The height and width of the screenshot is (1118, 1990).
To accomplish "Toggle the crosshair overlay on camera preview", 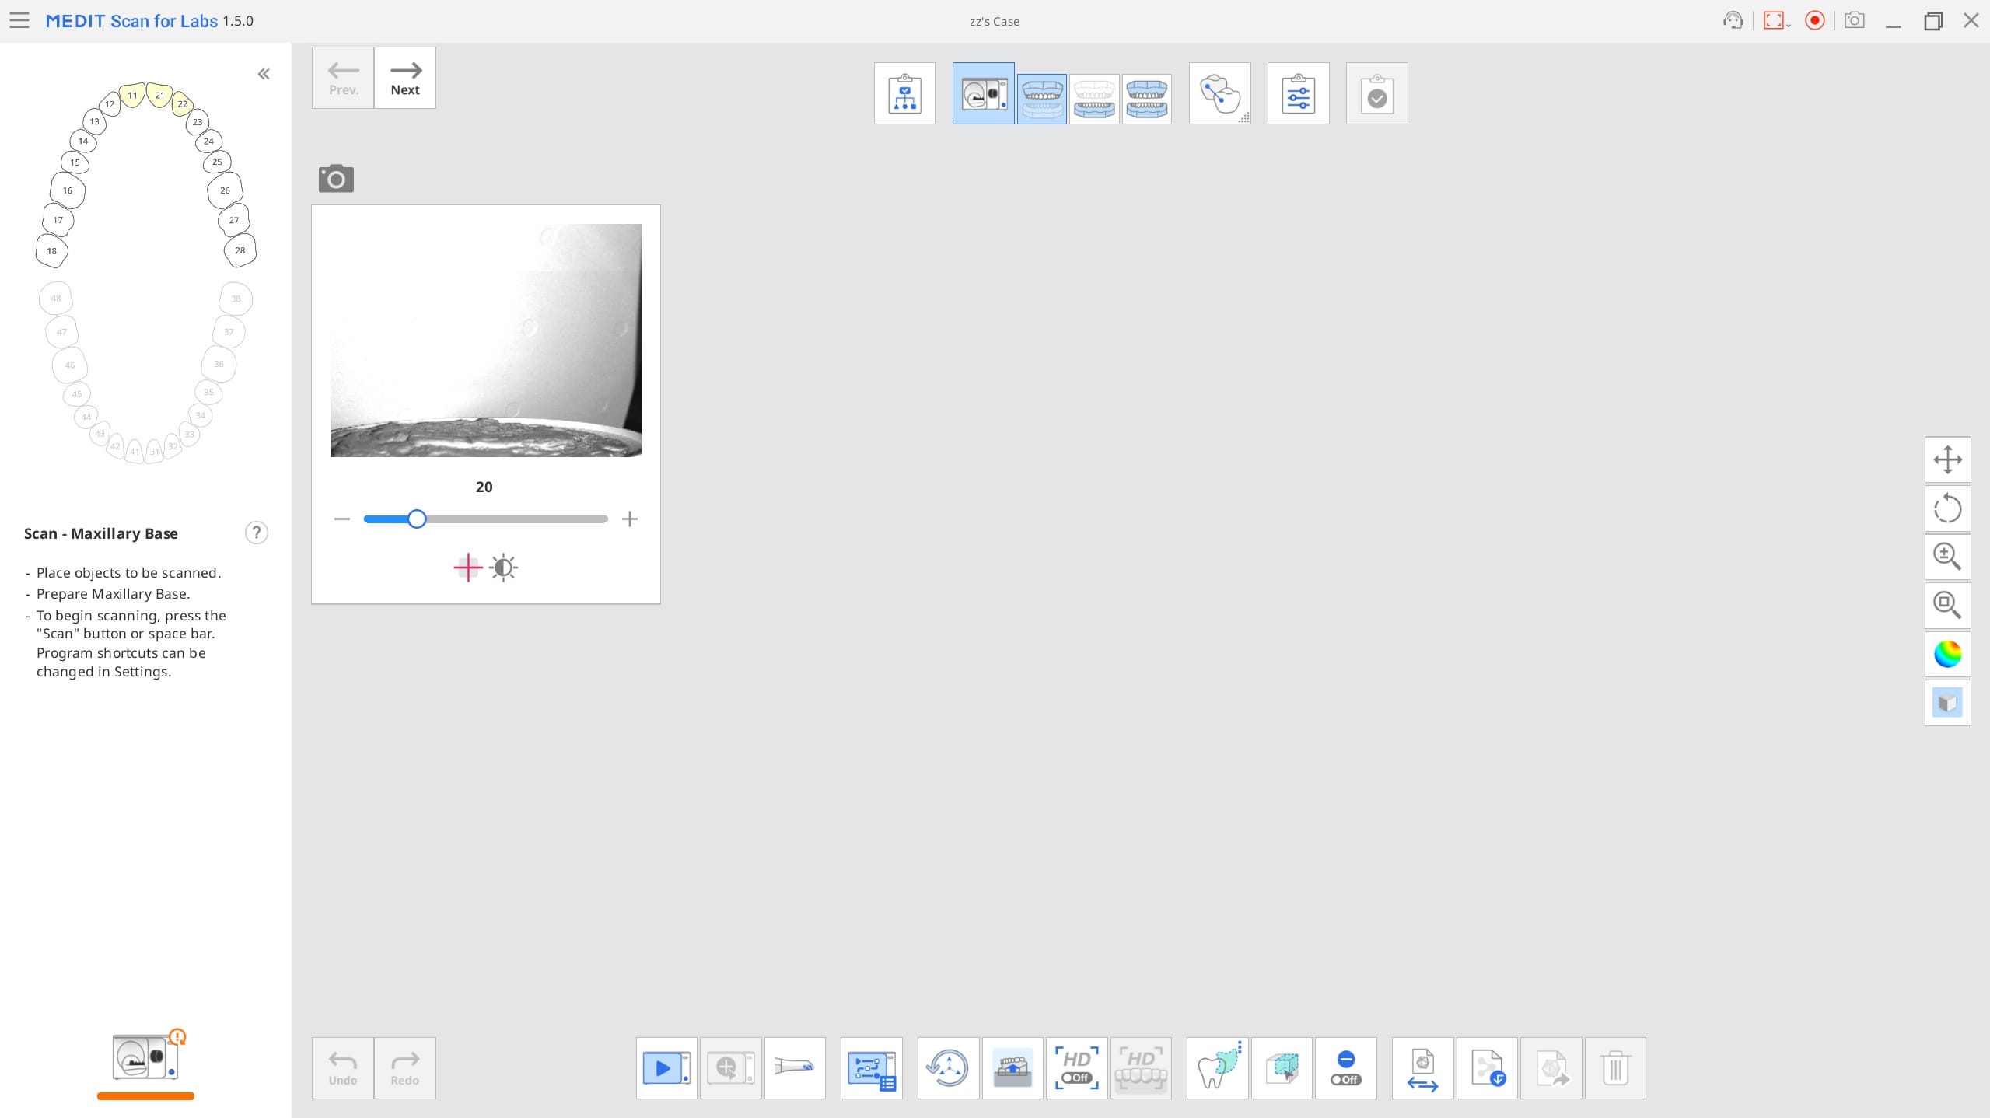I will 467,568.
